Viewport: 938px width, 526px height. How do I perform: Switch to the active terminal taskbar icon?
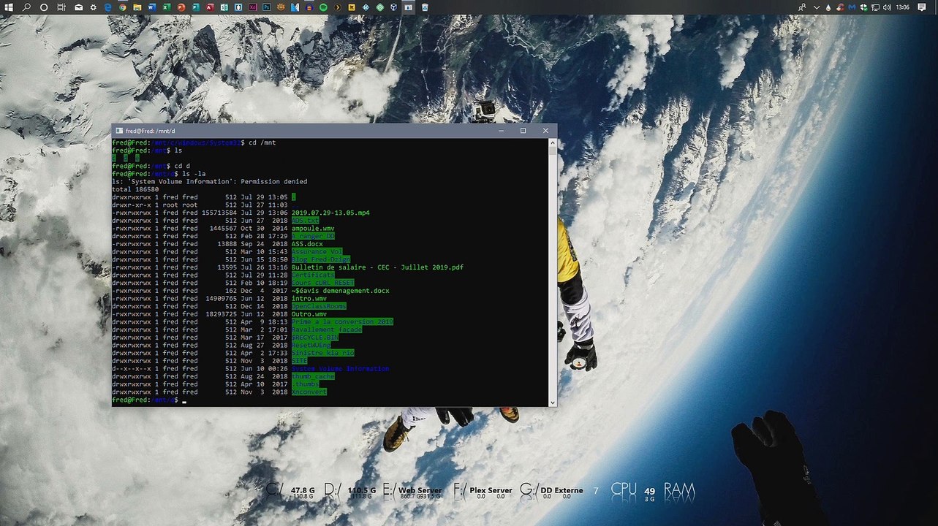coord(409,7)
